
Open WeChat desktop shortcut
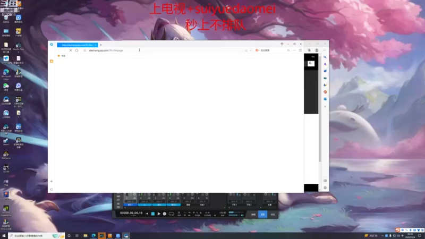[x=6, y=87]
